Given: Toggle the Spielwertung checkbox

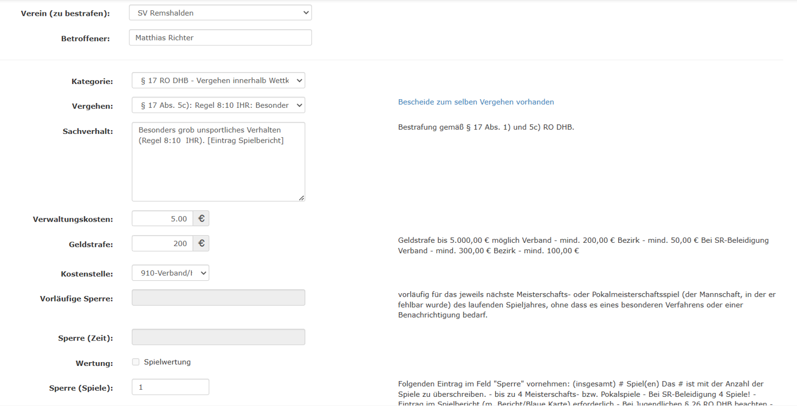Looking at the screenshot, I should (136, 362).
